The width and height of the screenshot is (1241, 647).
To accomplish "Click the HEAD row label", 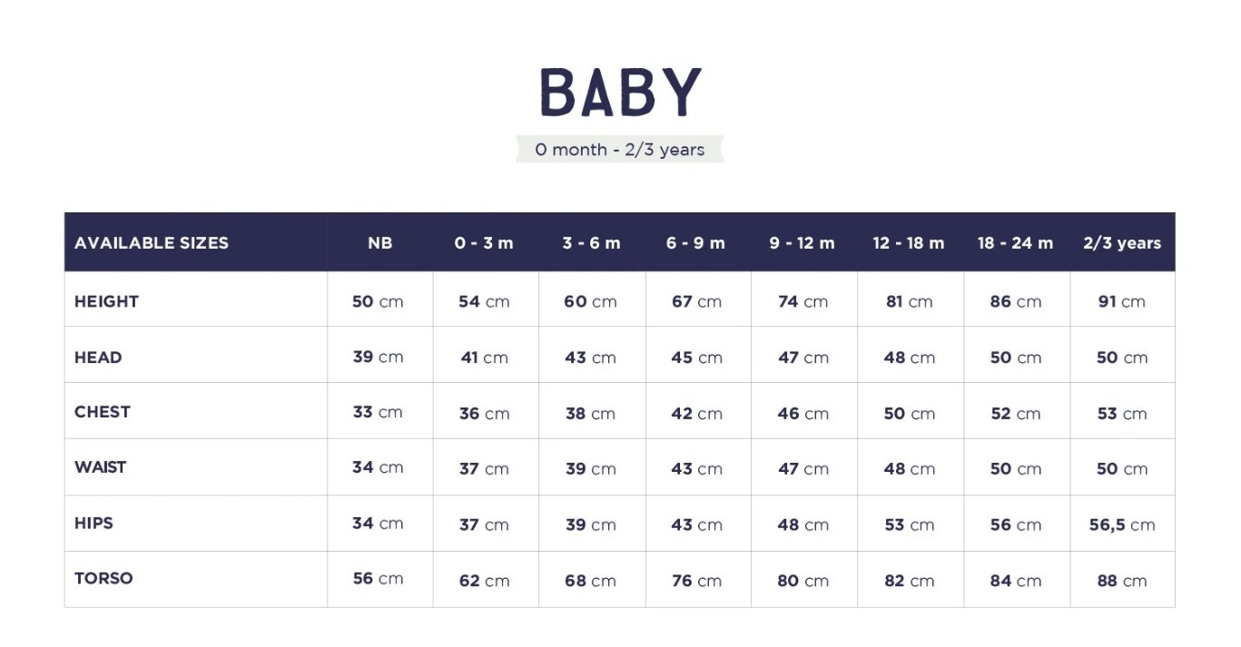I will [x=98, y=358].
